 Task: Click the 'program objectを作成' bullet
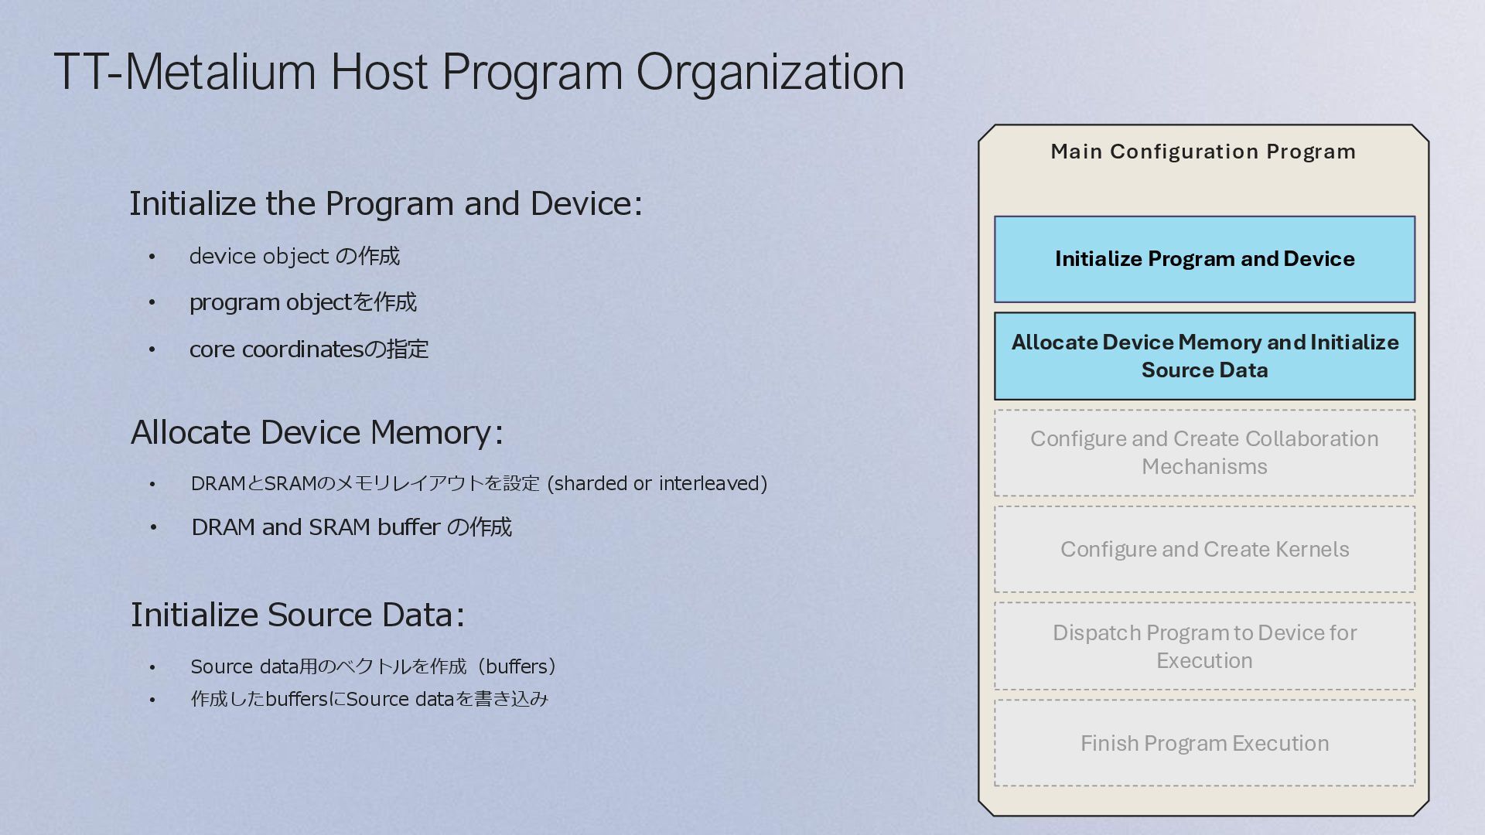[x=303, y=302]
